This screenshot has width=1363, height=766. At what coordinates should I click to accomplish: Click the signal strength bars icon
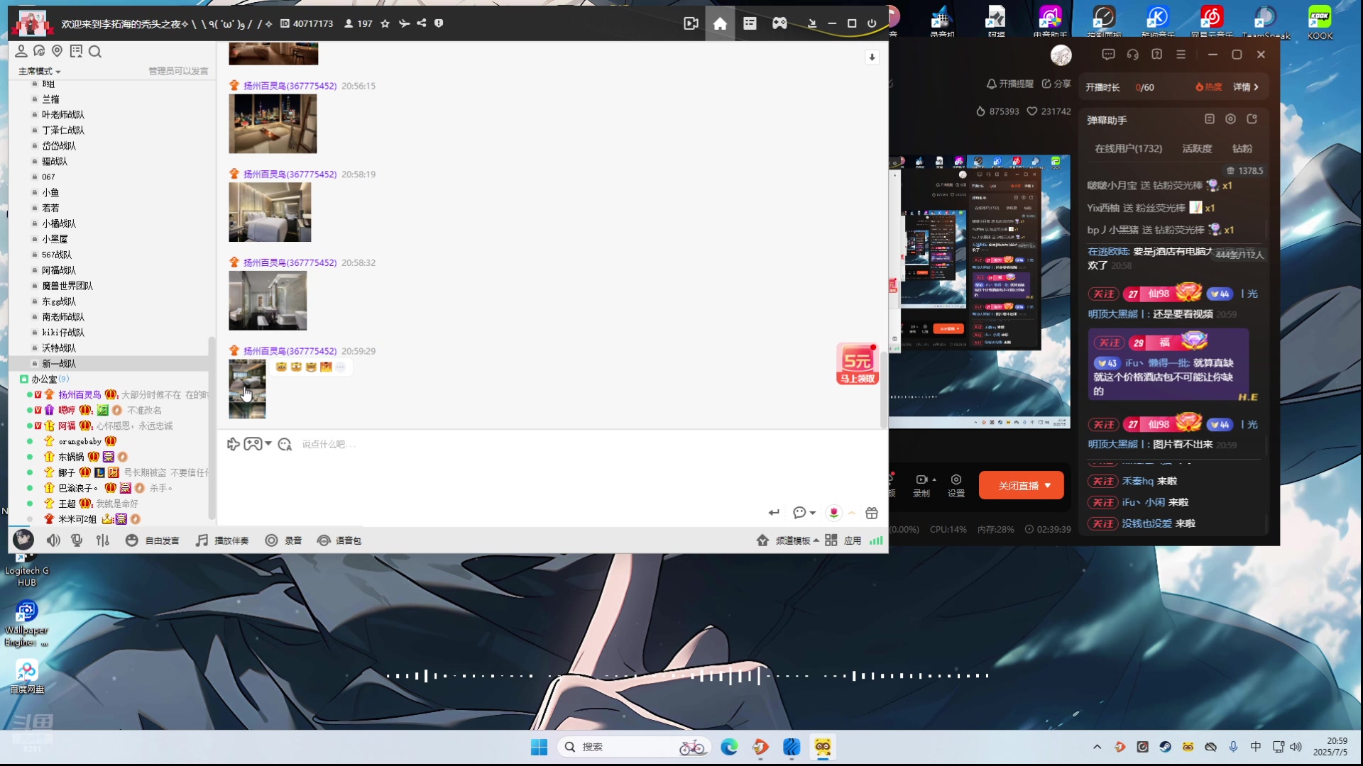tap(877, 540)
